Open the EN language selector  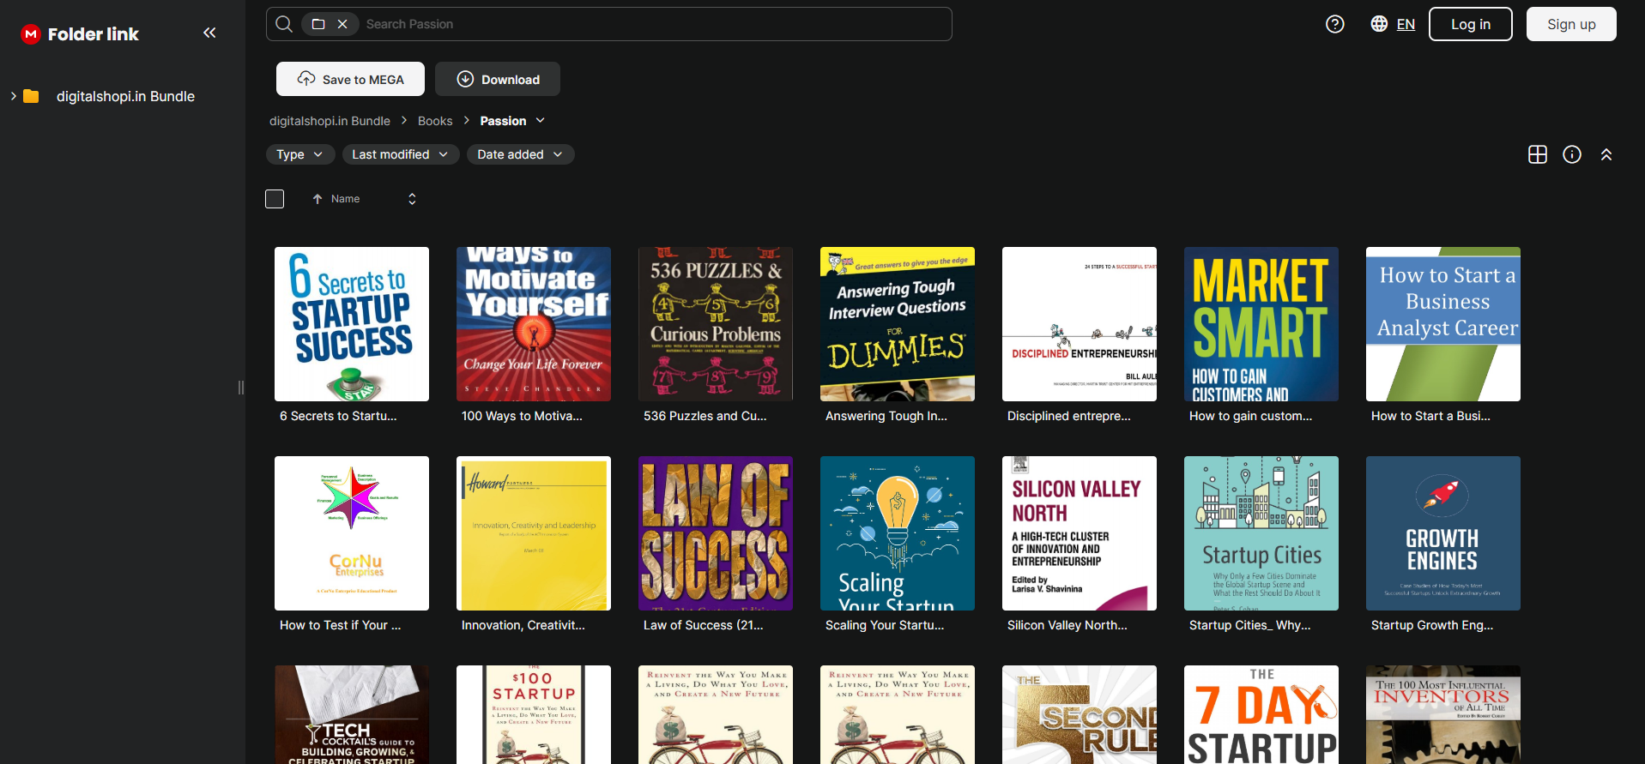point(1406,24)
